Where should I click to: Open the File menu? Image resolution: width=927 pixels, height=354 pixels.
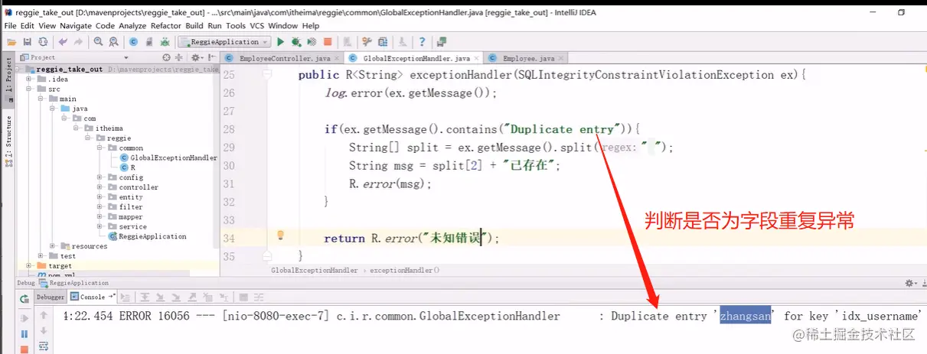pyautogui.click(x=11, y=25)
